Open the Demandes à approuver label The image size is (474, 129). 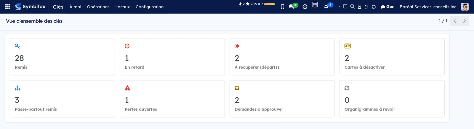tap(259, 109)
